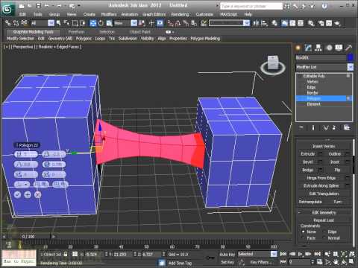This screenshot has width=358, height=268.
Task: Click the Align tool icon
Action: 265,23
